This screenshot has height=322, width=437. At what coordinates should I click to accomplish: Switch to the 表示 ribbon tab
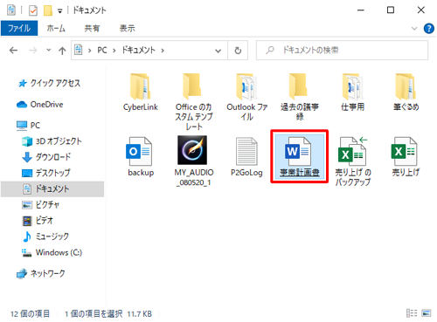(x=128, y=28)
